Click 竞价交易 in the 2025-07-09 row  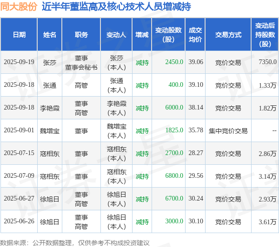pos(228,176)
